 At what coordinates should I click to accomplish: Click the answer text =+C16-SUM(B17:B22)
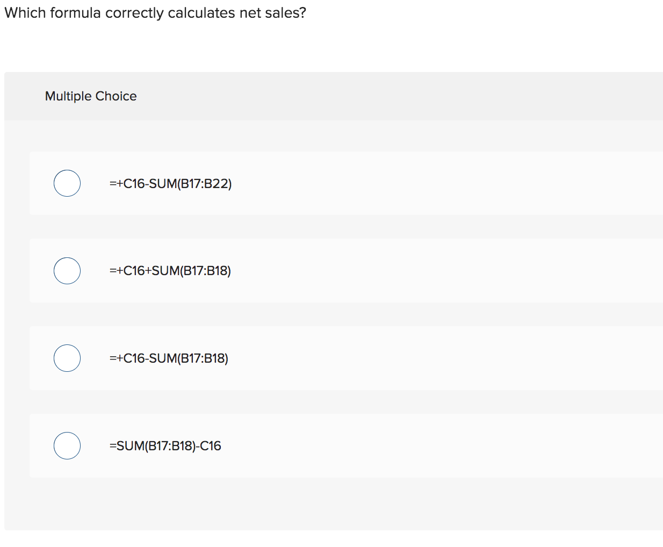point(170,183)
